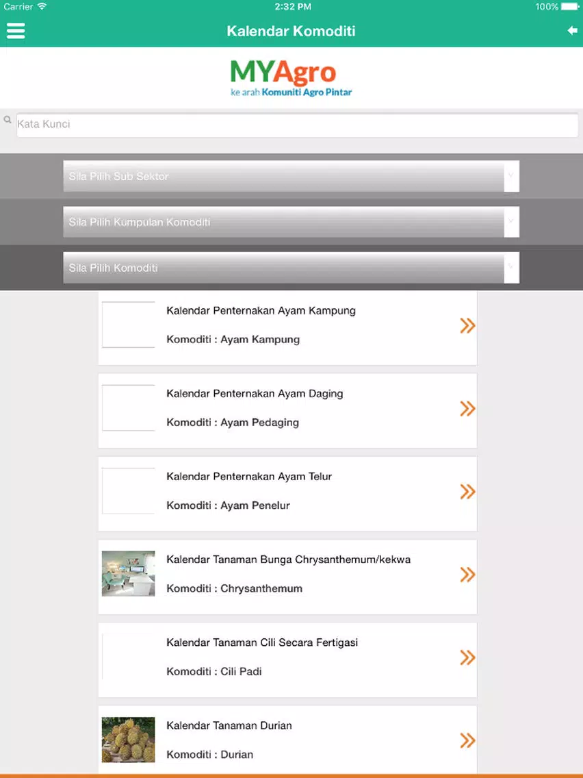
Task: Open Ayam Kampung calendar via chevron arrows
Action: [467, 325]
